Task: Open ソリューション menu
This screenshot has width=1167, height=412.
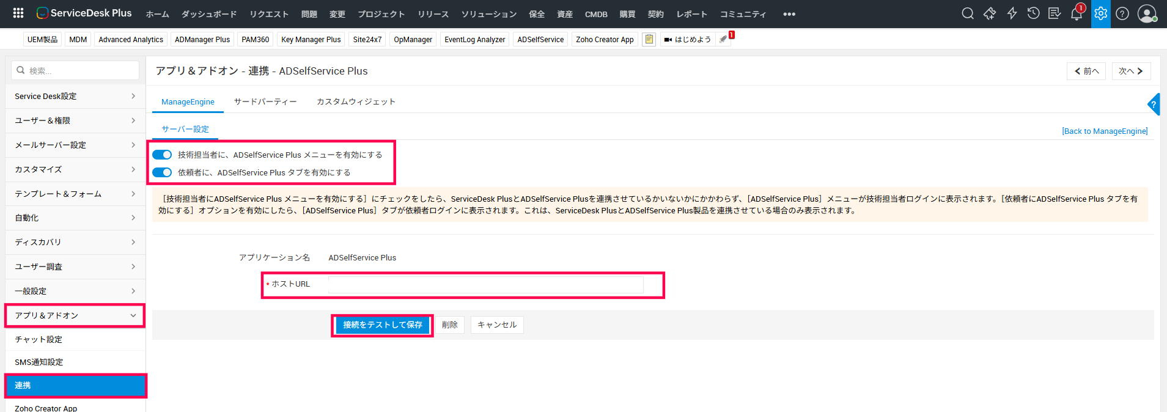Action: click(x=489, y=14)
